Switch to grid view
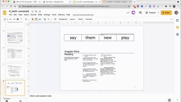 pos(20,101)
